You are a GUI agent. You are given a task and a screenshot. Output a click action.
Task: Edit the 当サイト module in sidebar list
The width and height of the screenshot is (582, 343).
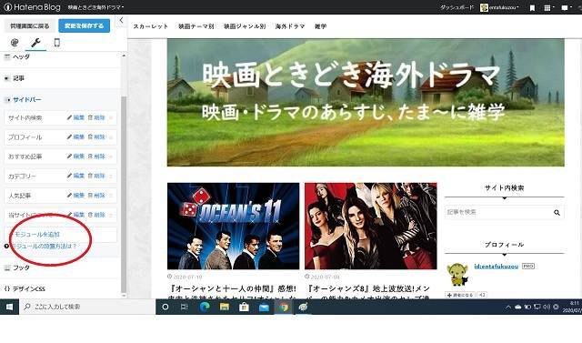pos(76,215)
